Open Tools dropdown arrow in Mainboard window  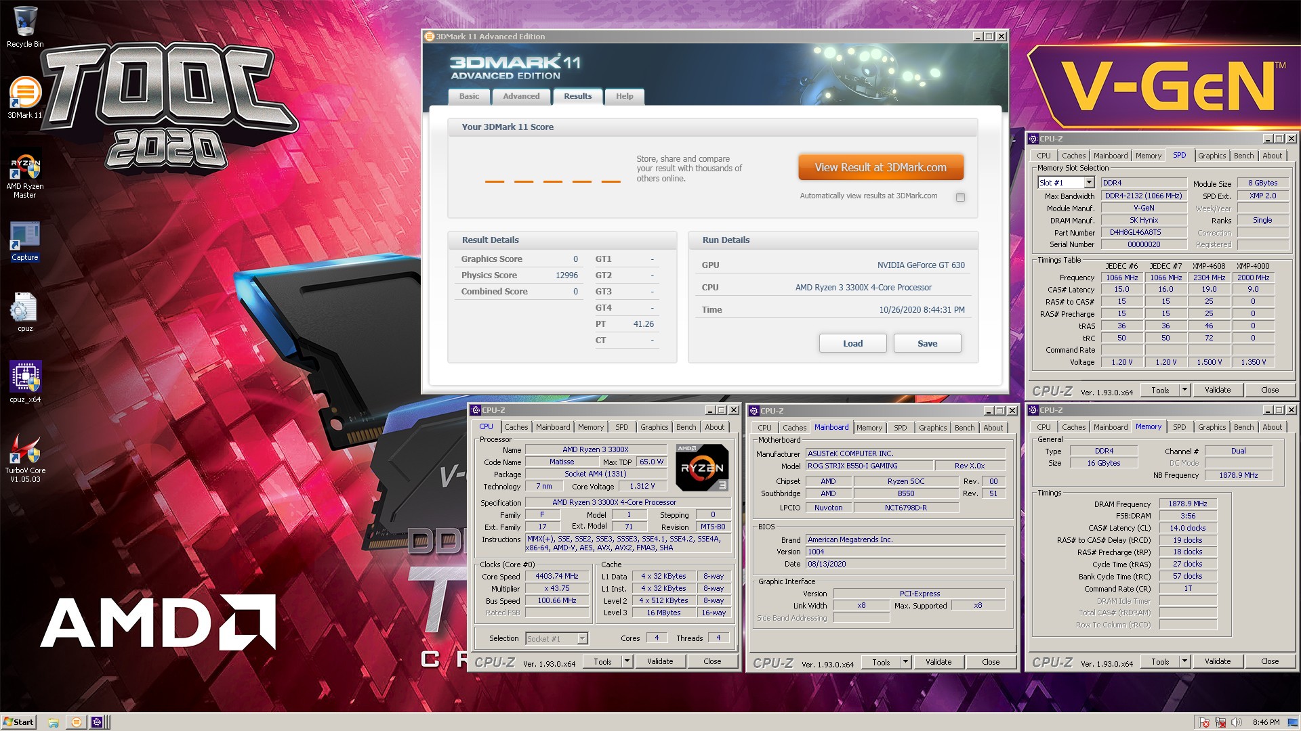pyautogui.click(x=905, y=662)
